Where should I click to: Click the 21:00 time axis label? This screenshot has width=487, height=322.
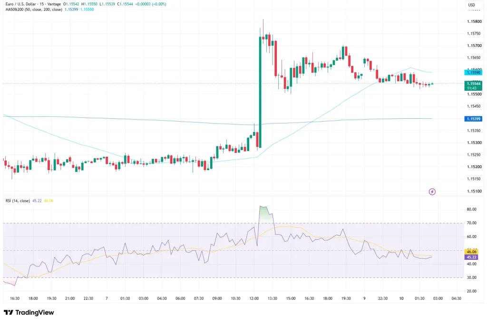70,298
